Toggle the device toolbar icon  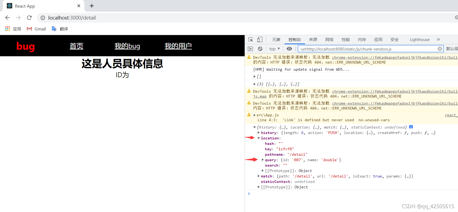point(260,40)
